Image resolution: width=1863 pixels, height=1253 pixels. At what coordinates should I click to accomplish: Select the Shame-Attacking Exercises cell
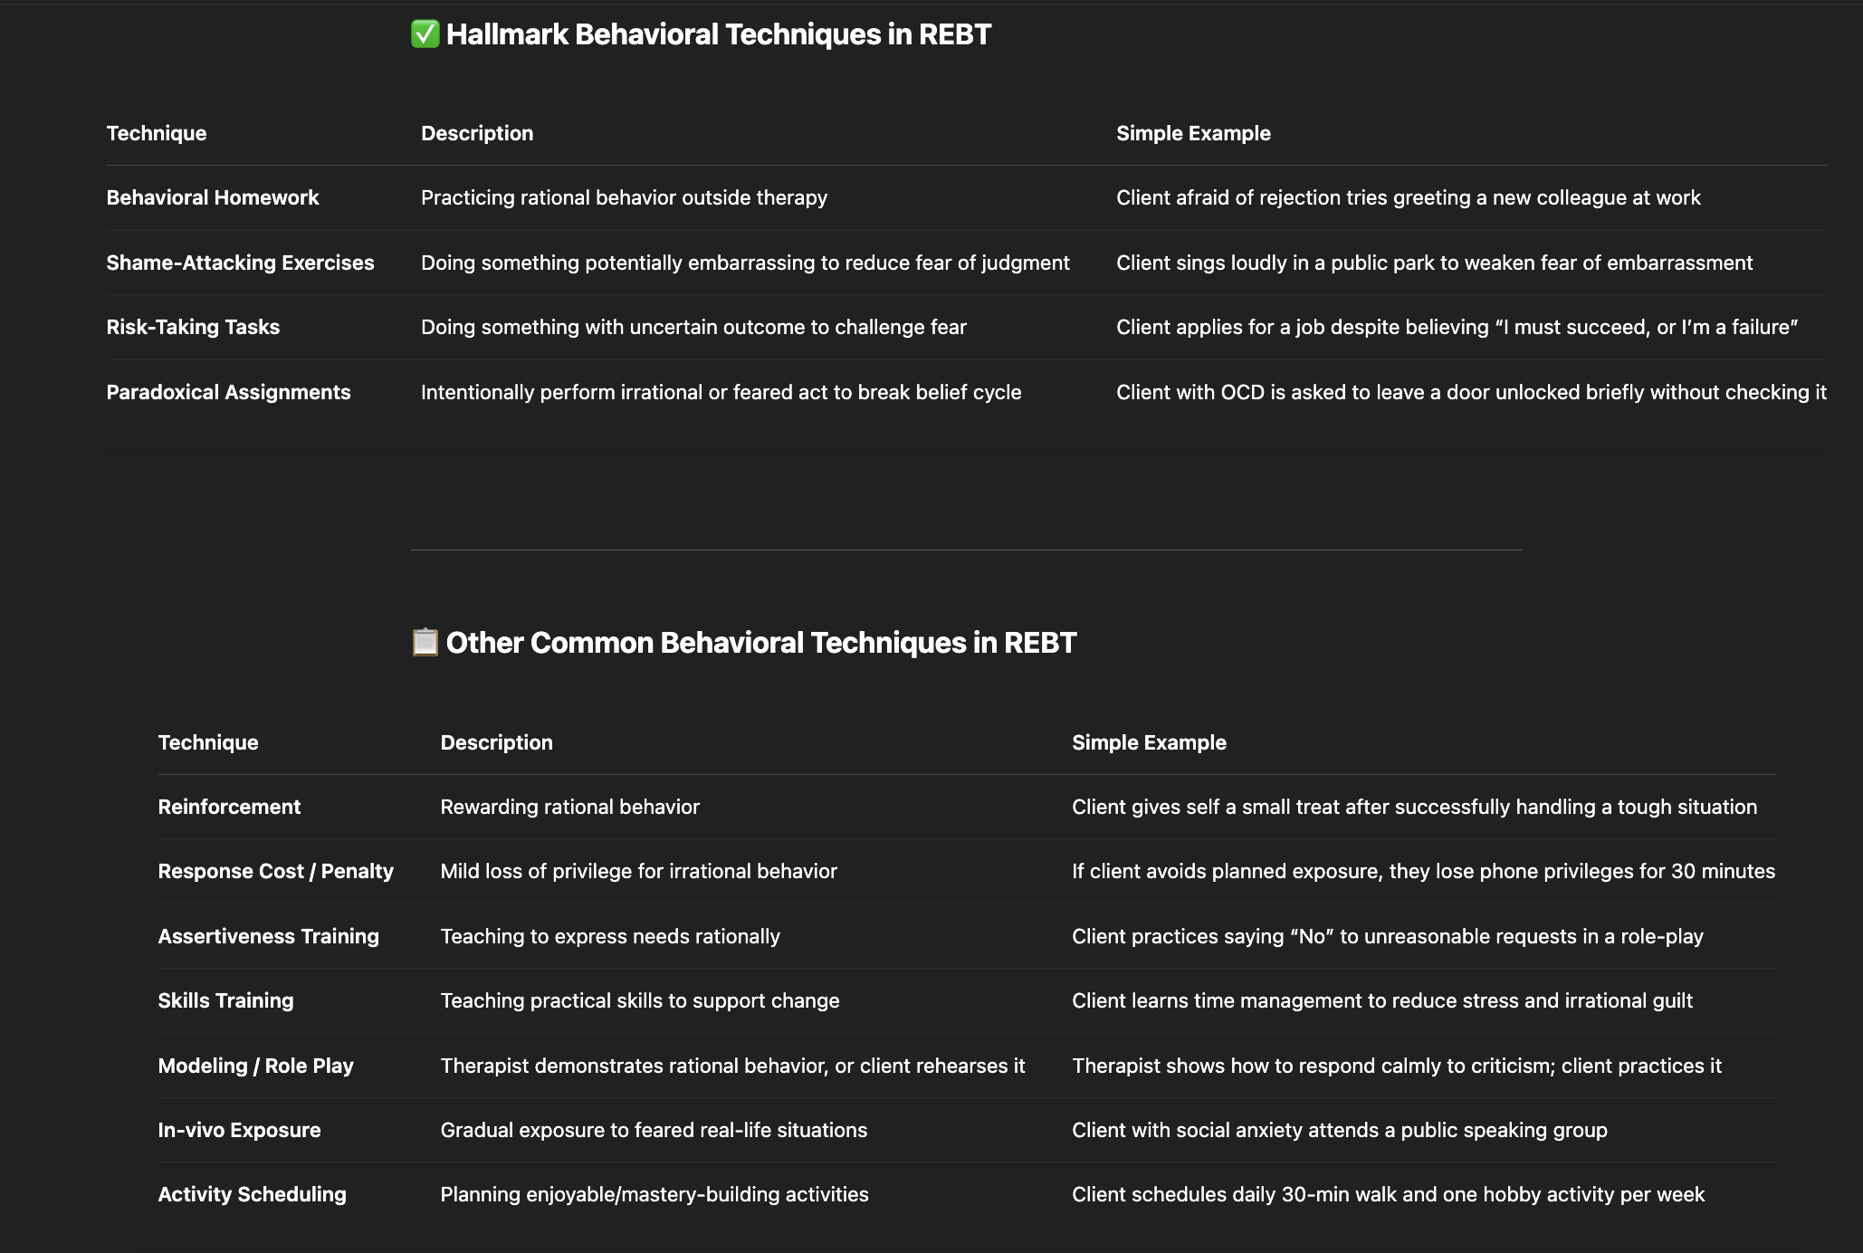coord(240,263)
